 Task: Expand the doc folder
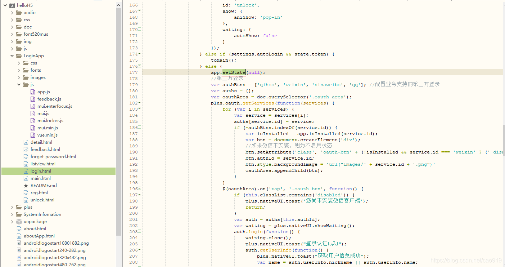(12, 27)
